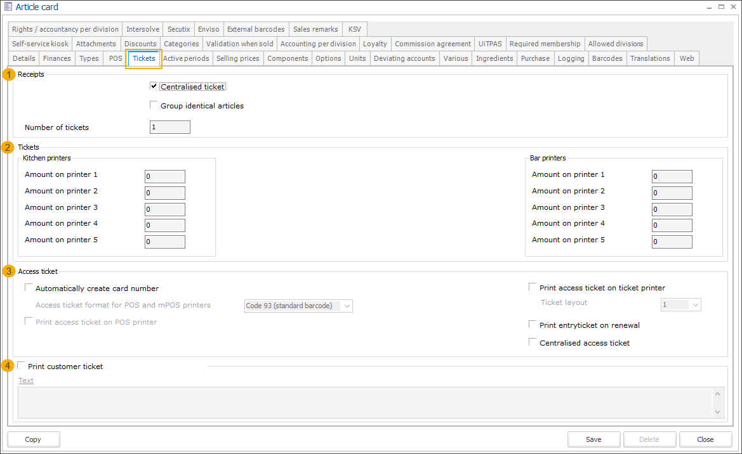Image resolution: width=742 pixels, height=454 pixels.
Task: Uncheck the Centralised ticket checkbox
Action: coord(154,86)
